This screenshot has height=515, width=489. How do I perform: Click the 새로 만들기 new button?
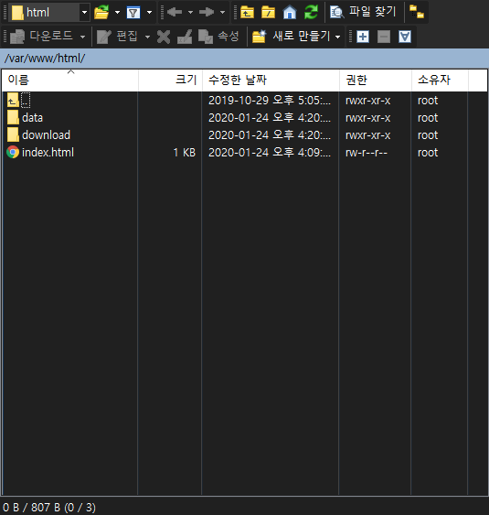[291, 36]
